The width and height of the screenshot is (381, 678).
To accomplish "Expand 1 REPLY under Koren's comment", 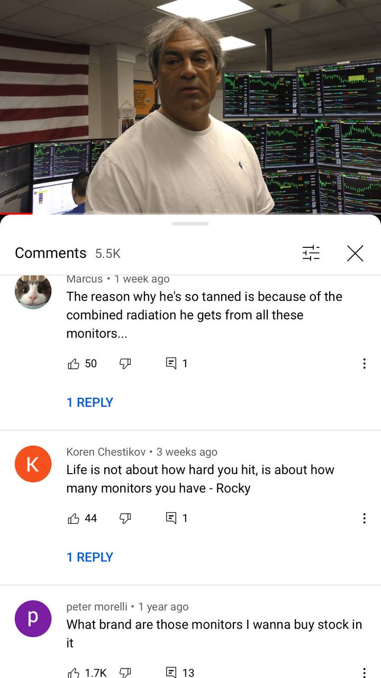I will [x=90, y=557].
